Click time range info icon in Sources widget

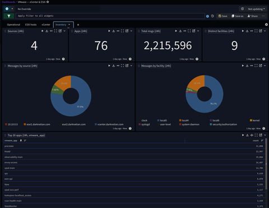pos(63,59)
